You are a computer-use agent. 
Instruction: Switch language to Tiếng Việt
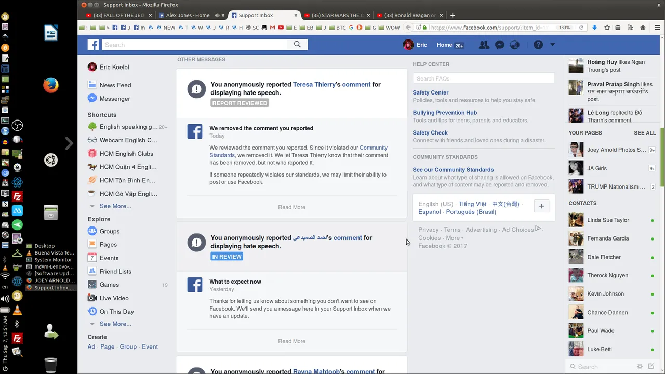pyautogui.click(x=472, y=204)
